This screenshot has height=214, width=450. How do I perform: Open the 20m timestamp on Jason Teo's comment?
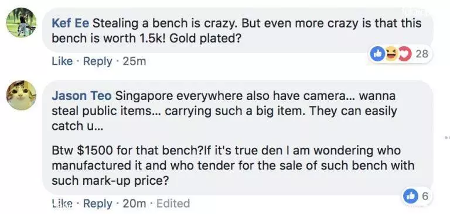[x=134, y=203]
